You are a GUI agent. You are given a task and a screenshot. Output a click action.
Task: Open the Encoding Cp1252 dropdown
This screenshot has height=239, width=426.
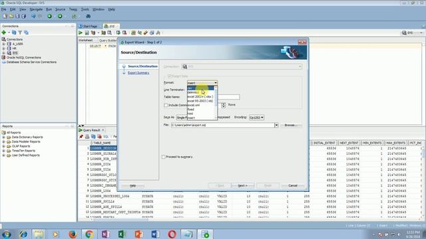[x=256, y=118]
